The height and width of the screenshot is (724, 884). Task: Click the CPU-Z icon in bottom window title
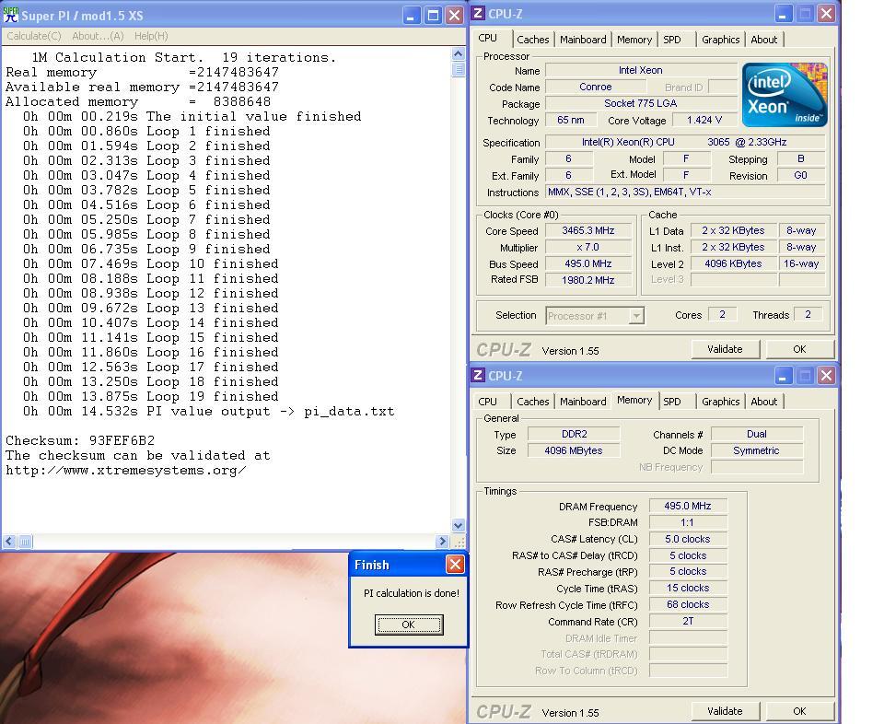(x=478, y=376)
